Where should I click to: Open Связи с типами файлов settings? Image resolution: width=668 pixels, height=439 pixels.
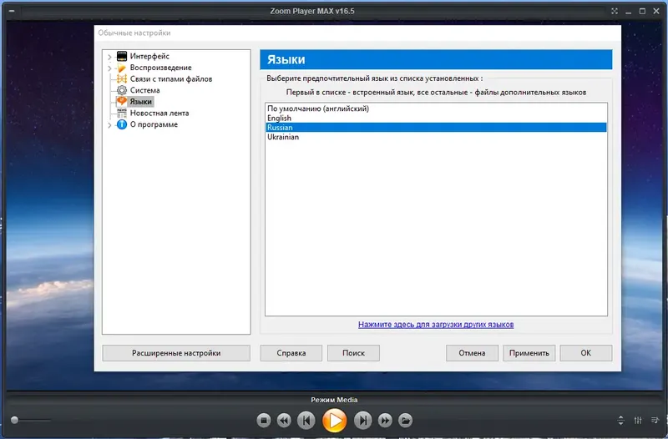coord(171,78)
